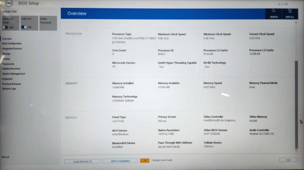304x170 pixels.
Task: Click Memory Speed 4267 MHz
Action: tap(209, 87)
